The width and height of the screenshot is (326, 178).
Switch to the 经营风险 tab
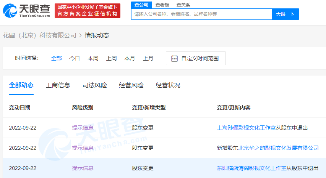coord(131,85)
